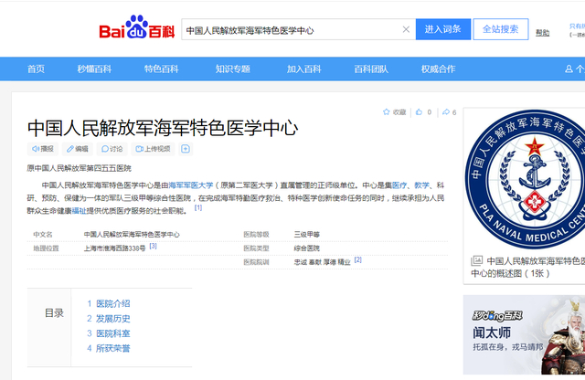Click the 三级甲等 value

(307, 235)
